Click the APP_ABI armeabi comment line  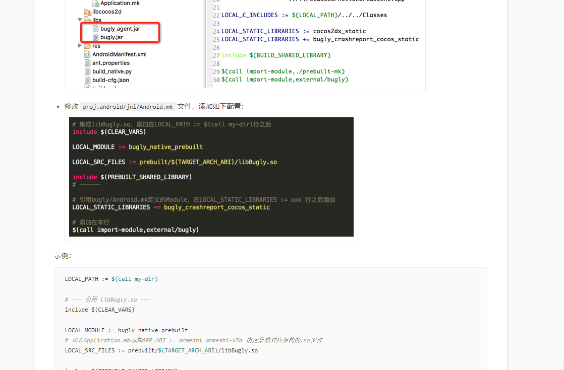pyautogui.click(x=194, y=340)
